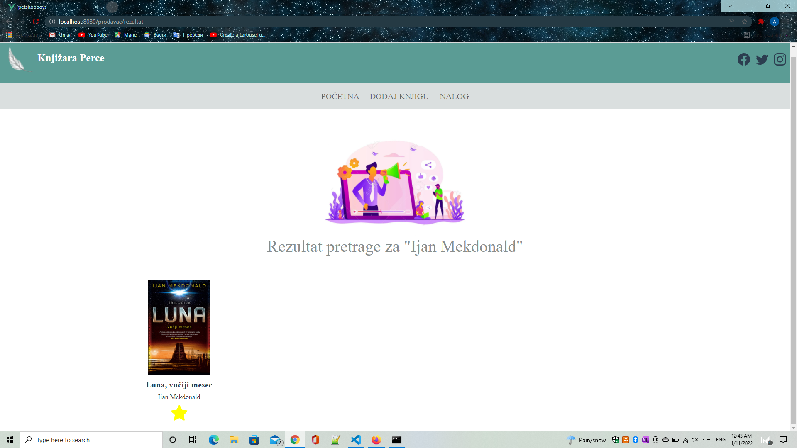Toggle the yellow favorite star on the book
Viewport: 797px width, 448px height.
179,413
